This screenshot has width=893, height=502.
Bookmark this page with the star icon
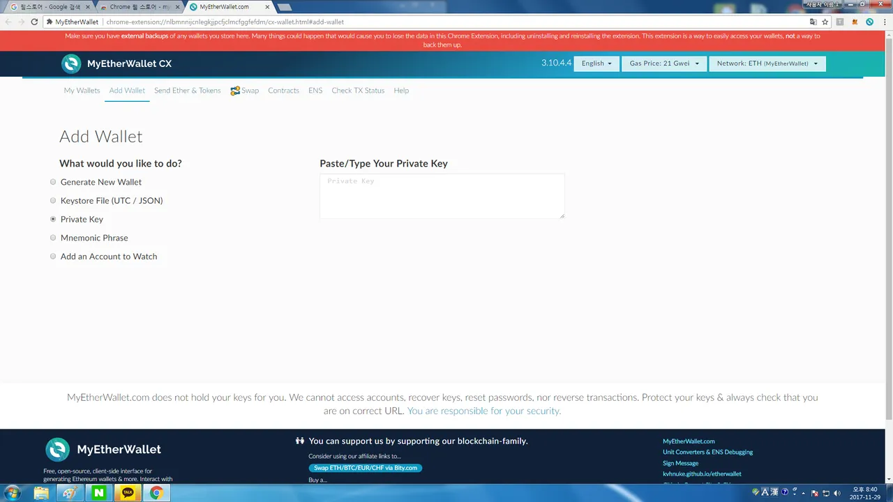tap(825, 22)
